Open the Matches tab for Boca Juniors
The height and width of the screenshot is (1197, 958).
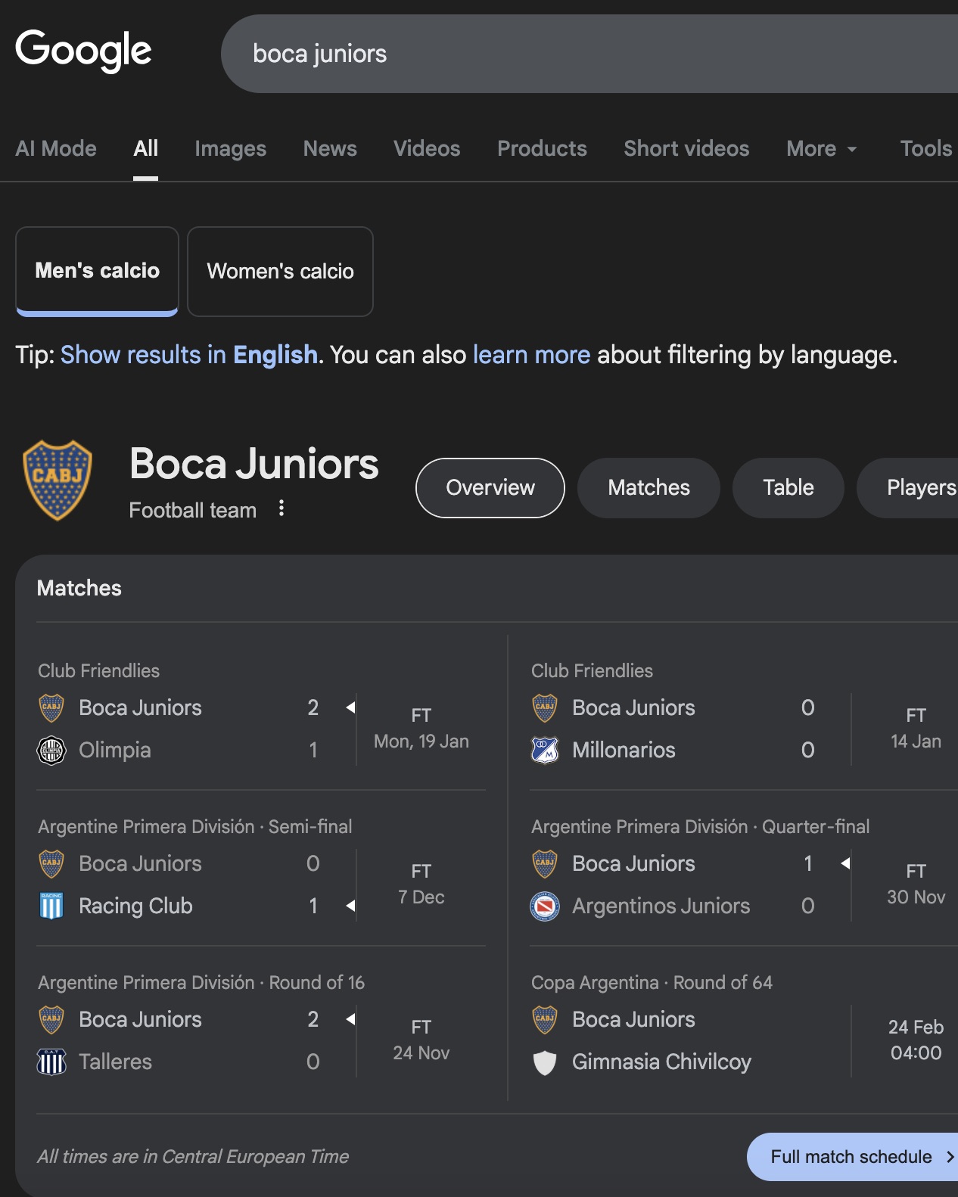[649, 488]
